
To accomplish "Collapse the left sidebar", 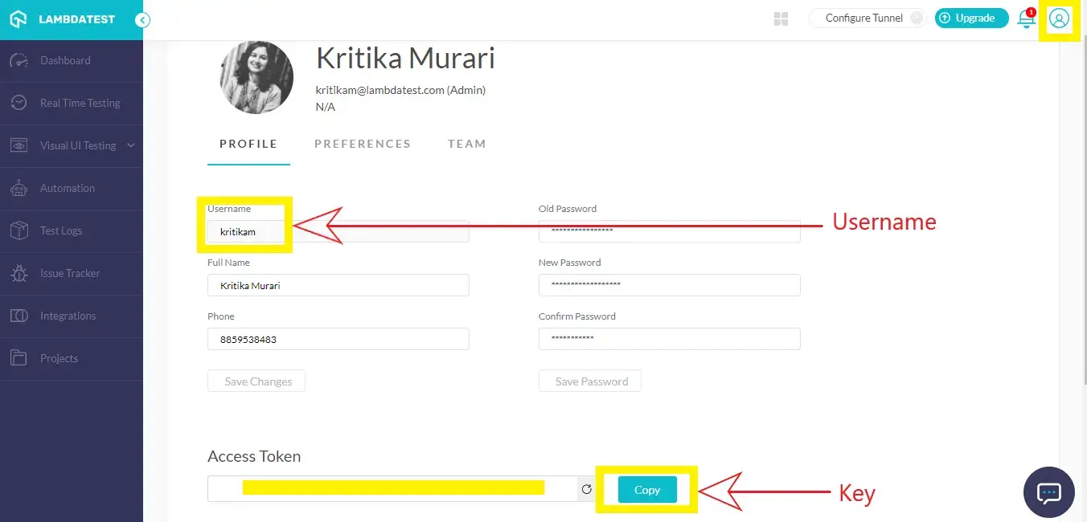I will [x=142, y=20].
